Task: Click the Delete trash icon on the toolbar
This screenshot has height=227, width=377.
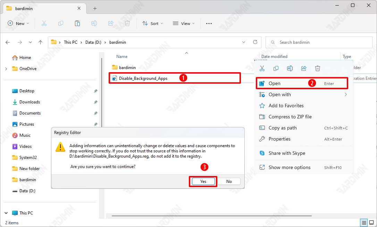Action: coord(127,23)
